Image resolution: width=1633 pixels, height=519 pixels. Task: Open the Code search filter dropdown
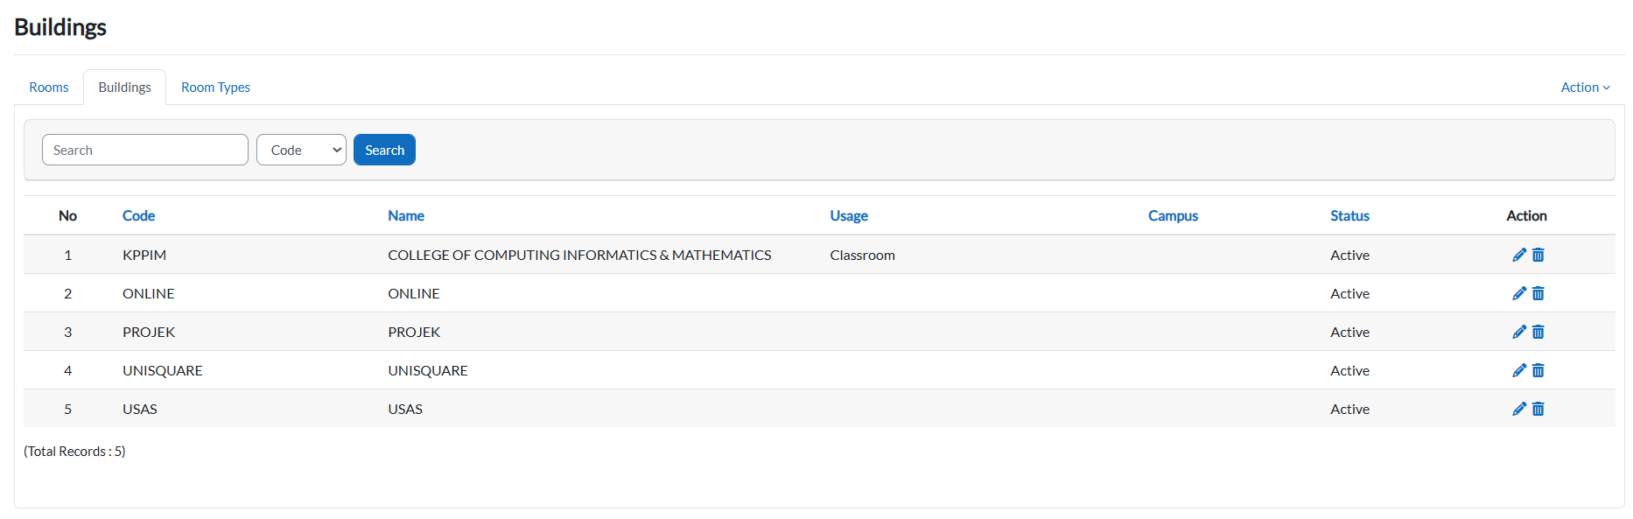301,150
